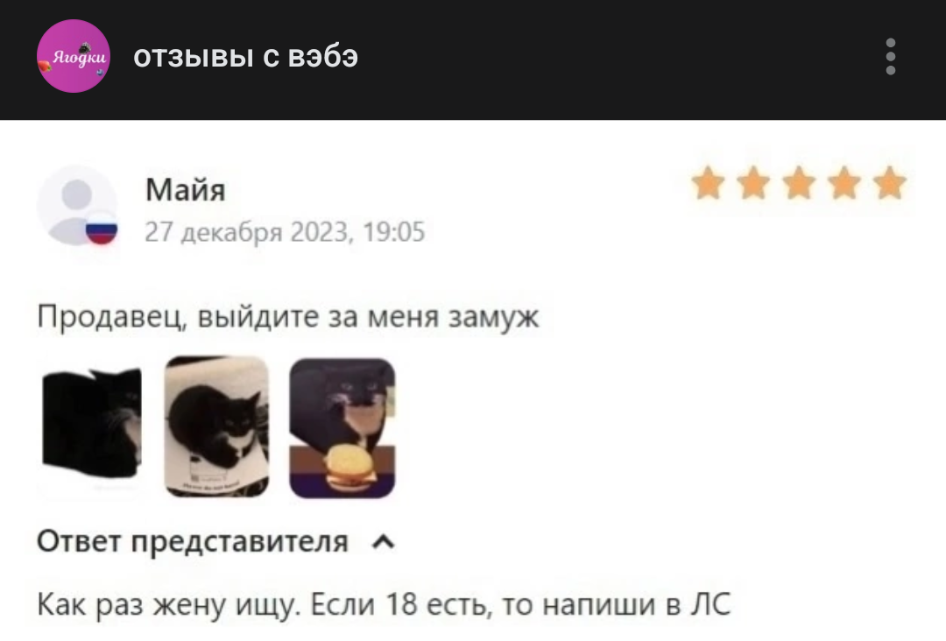Open the first black cat photo
This screenshot has width=946, height=641.
point(92,427)
